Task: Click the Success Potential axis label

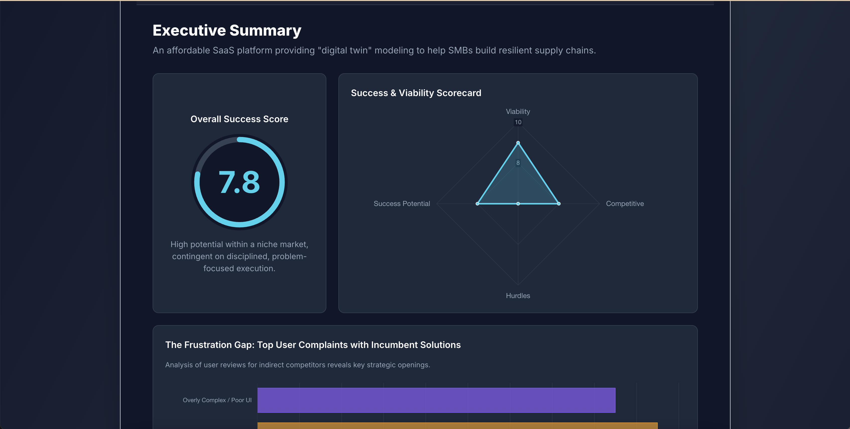Action: 402,203
